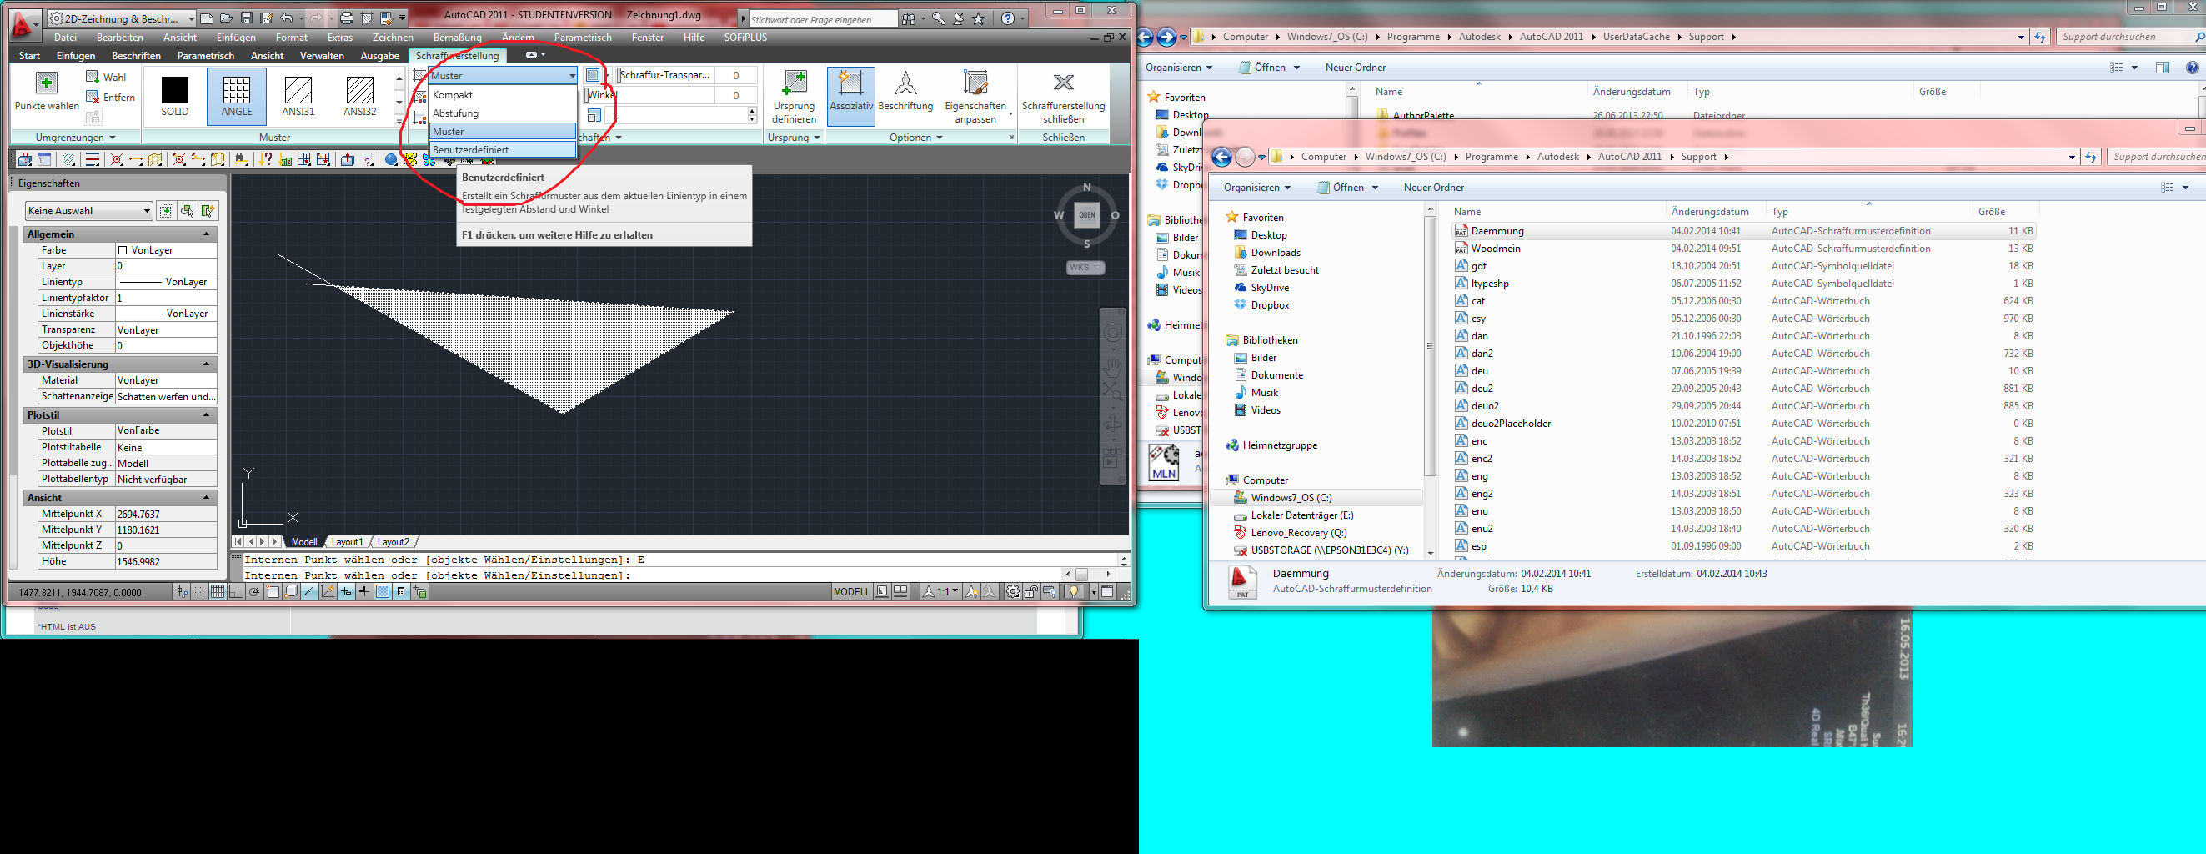Viewport: 2206px width, 854px height.
Task: Expand the Umgrenzungen panel arrow
Action: coord(113,137)
